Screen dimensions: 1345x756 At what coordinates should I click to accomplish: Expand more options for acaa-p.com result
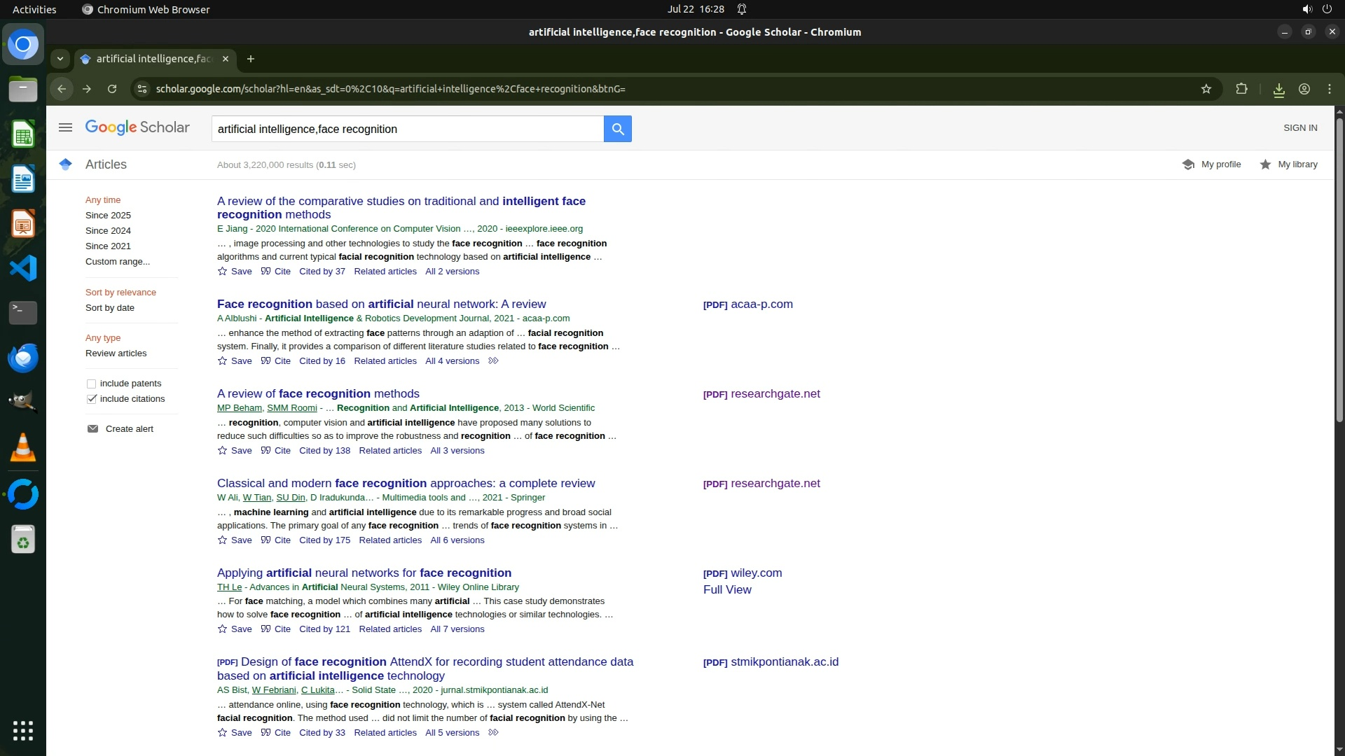pyautogui.click(x=493, y=361)
